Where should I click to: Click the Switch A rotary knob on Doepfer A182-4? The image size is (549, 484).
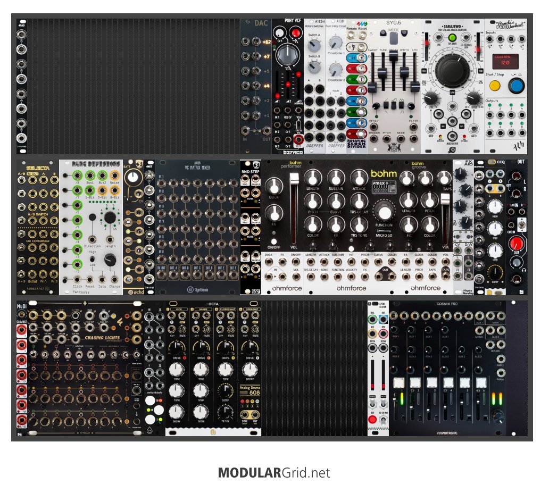pyautogui.click(x=314, y=45)
